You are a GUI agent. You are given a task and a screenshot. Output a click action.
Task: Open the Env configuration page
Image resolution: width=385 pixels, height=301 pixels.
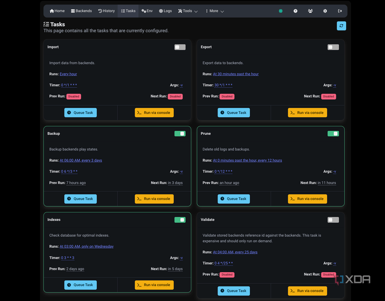[147, 10]
